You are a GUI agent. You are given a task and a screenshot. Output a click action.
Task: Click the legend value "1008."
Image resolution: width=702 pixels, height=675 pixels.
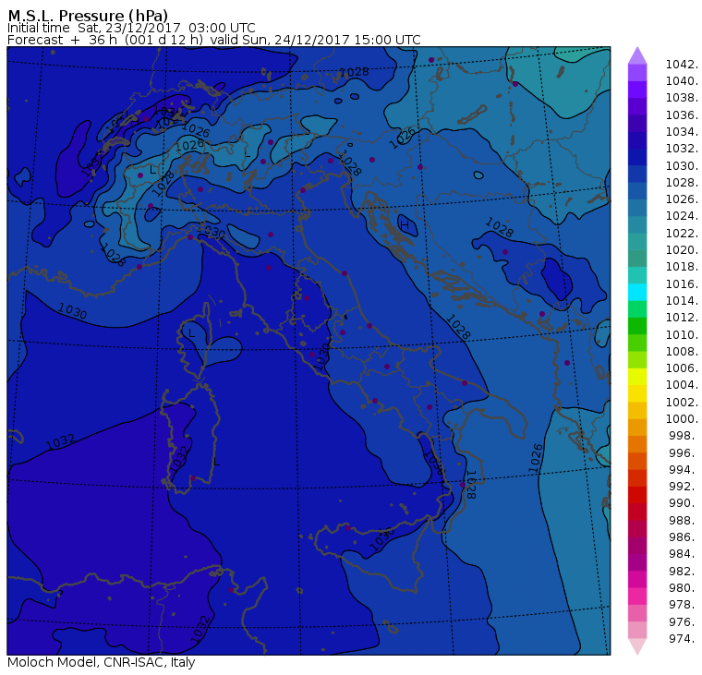(682, 352)
